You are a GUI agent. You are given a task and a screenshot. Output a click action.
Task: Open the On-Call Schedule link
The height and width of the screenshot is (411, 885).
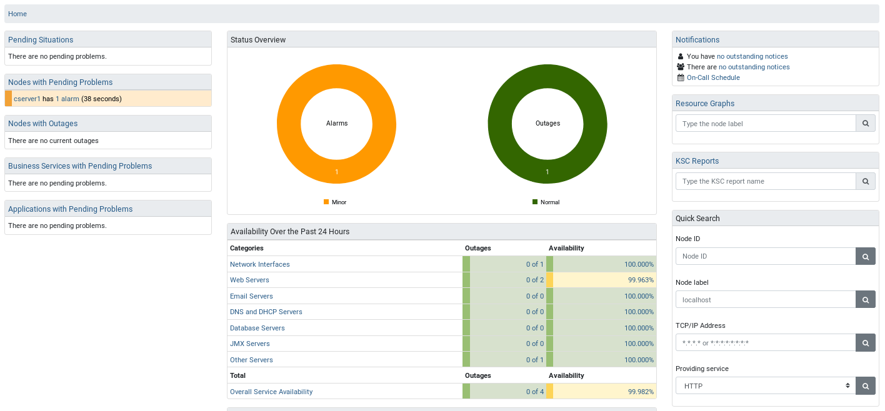click(713, 78)
